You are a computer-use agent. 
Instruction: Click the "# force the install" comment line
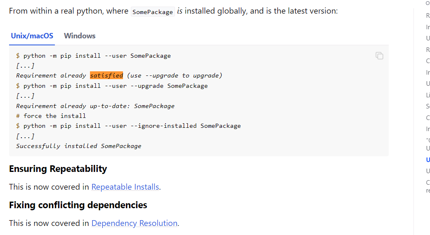click(51, 116)
